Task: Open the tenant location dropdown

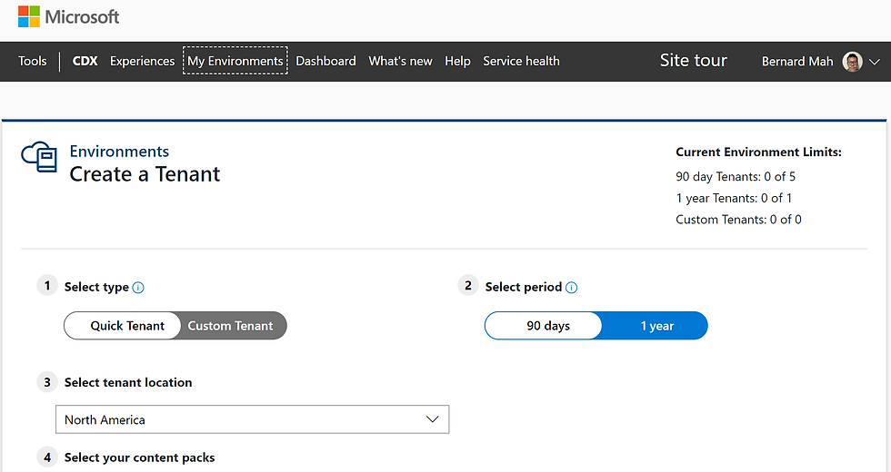Action: [x=253, y=419]
